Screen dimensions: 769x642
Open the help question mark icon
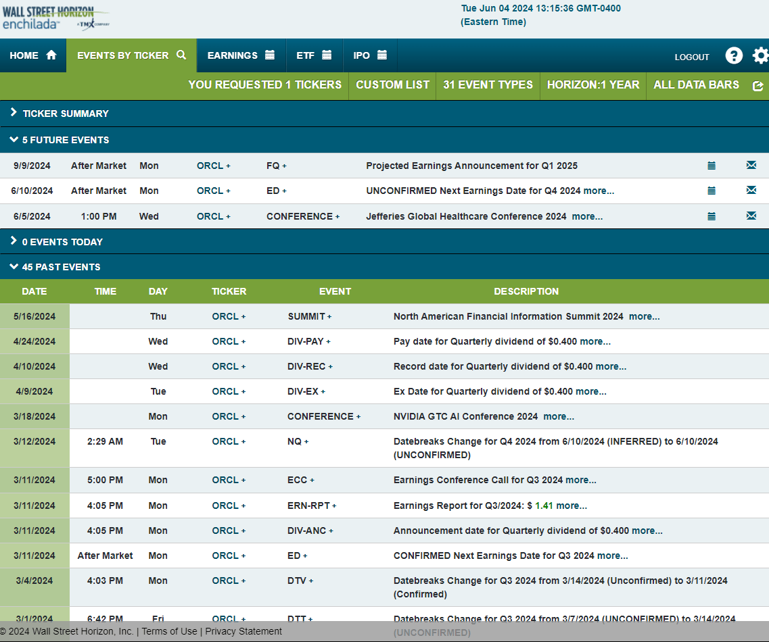tap(734, 56)
